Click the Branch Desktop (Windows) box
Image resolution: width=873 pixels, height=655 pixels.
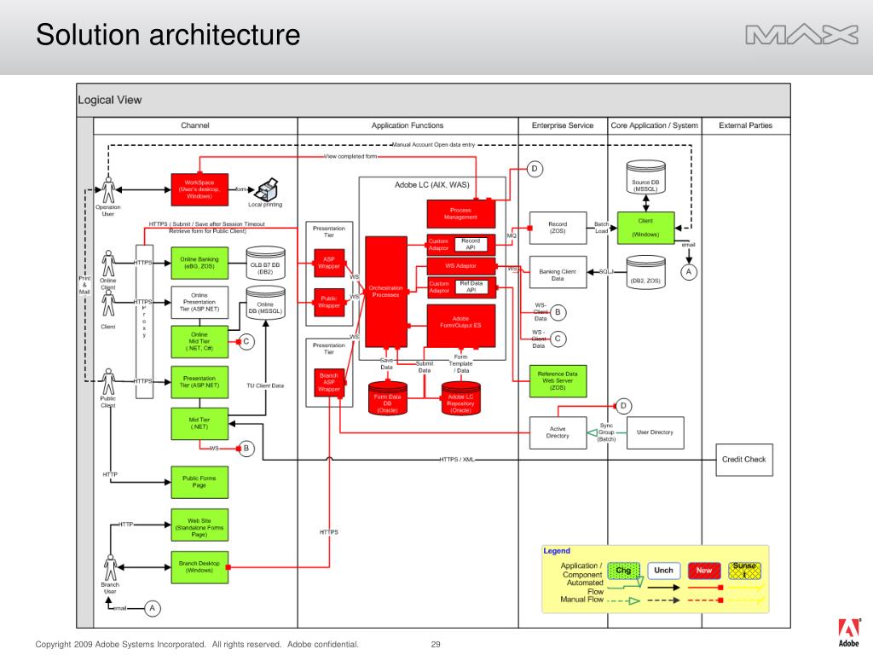[199, 567]
